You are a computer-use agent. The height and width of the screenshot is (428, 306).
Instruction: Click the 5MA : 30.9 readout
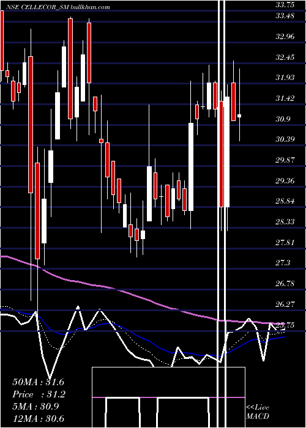[35, 407]
